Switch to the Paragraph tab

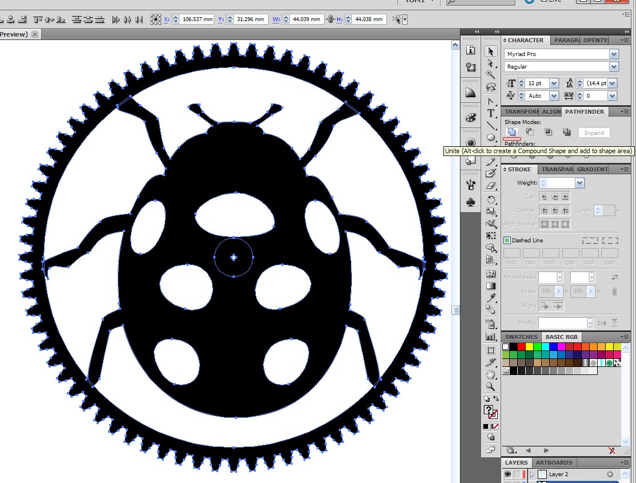point(566,40)
